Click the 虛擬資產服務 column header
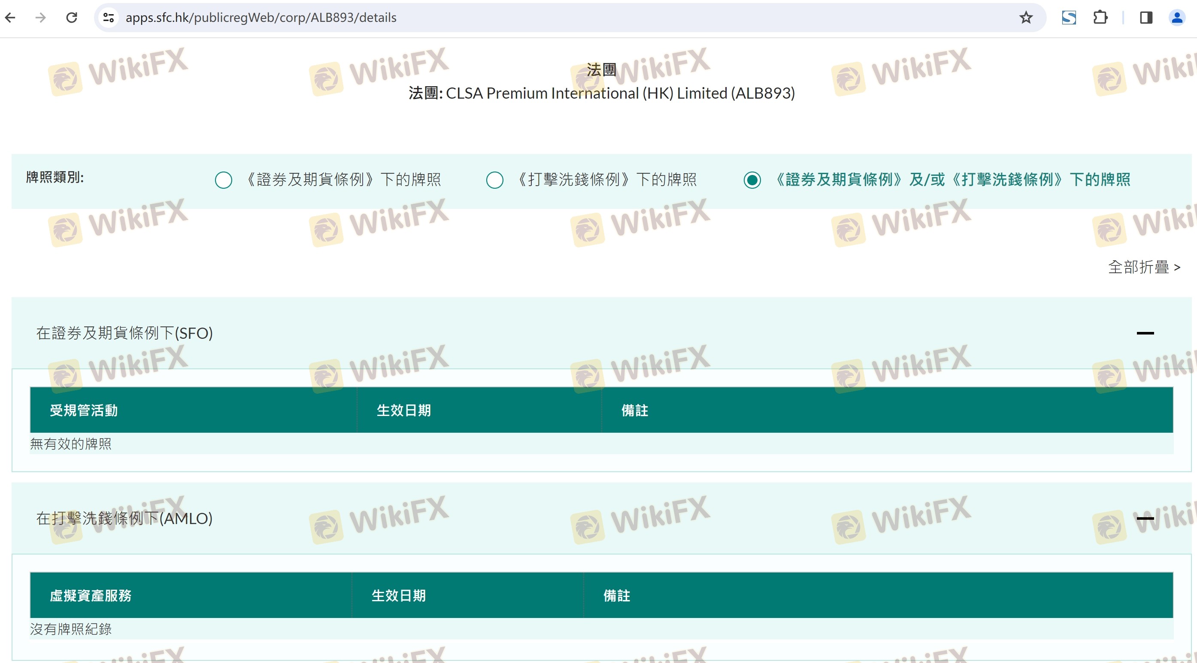 (x=91, y=596)
